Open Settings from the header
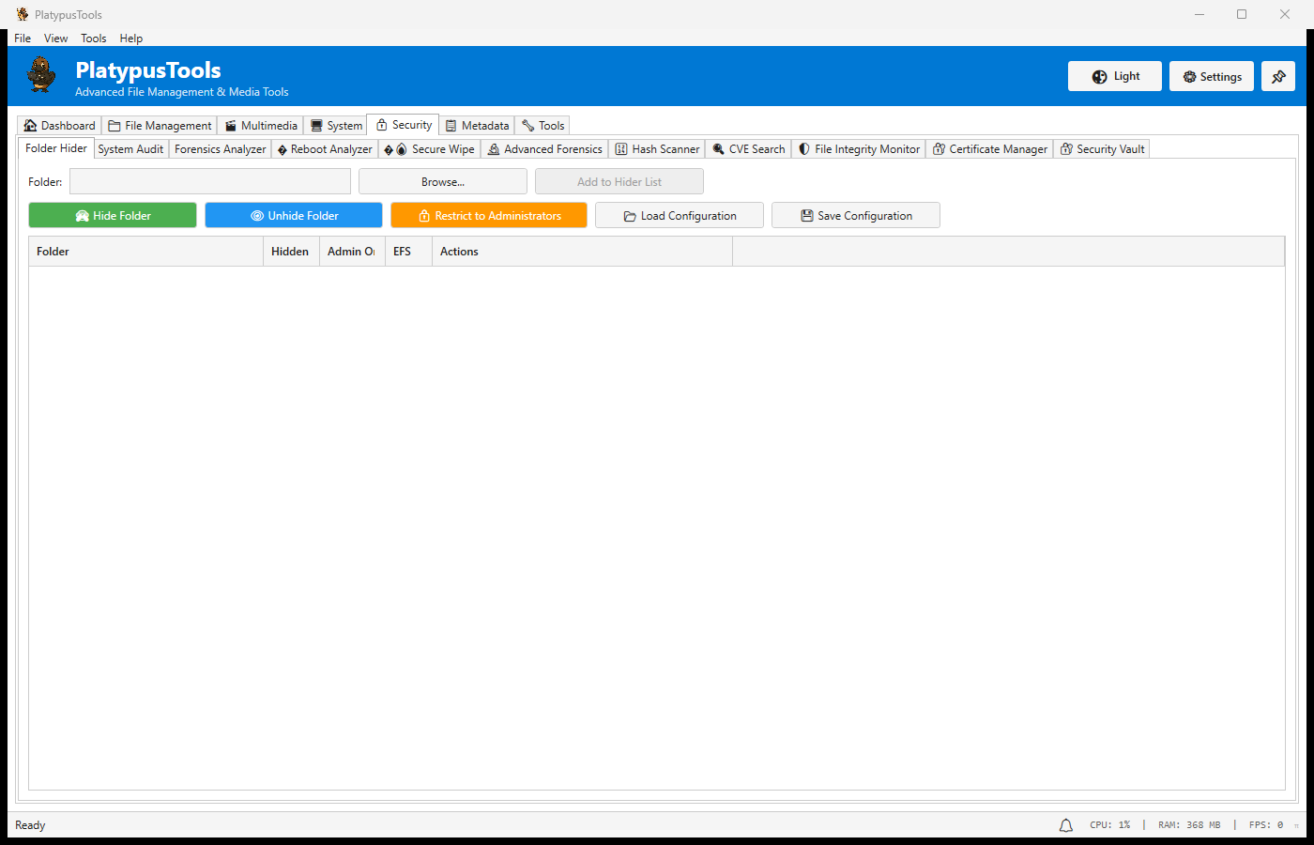This screenshot has width=1314, height=845. point(1211,77)
